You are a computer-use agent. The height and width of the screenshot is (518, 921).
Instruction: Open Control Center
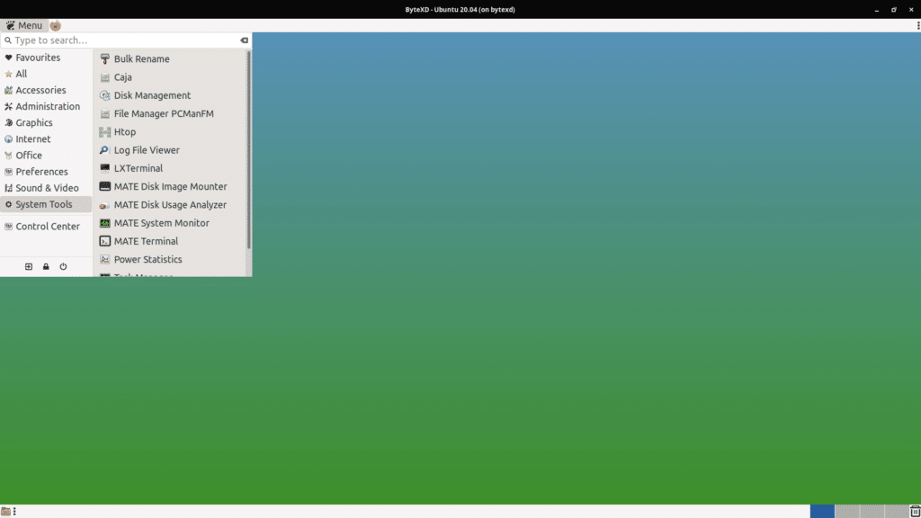coord(47,227)
